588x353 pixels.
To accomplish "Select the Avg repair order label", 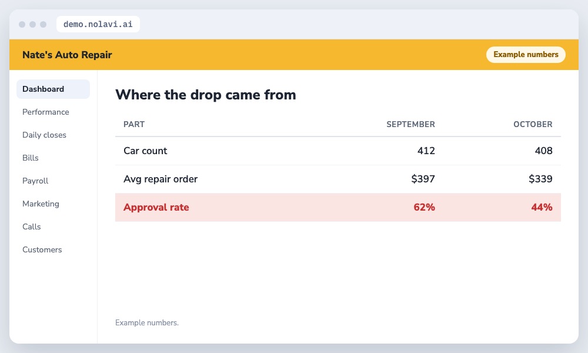I will coord(161,179).
